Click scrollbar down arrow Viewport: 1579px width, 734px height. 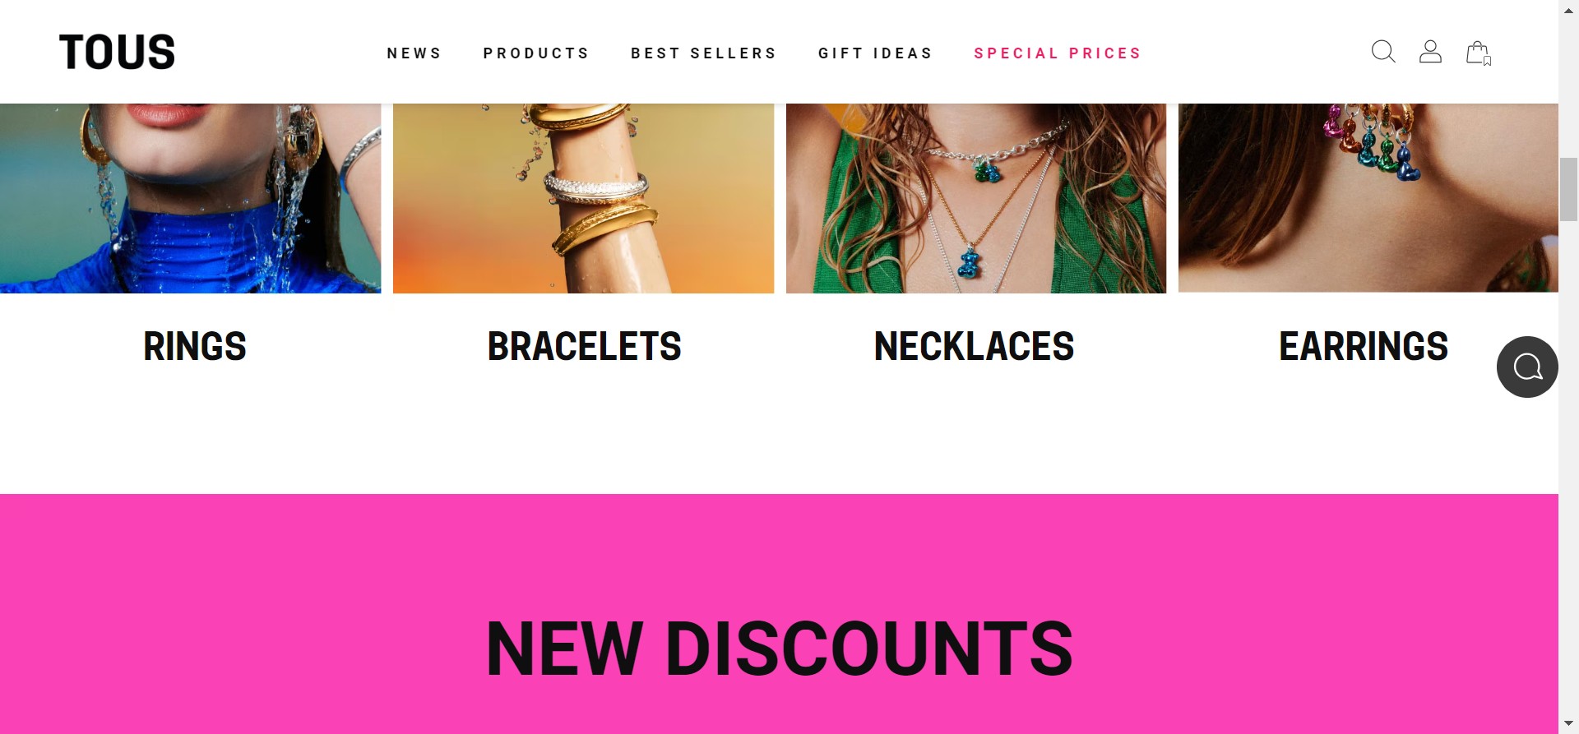click(1568, 724)
